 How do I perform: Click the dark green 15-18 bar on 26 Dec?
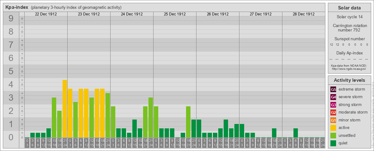(226, 128)
